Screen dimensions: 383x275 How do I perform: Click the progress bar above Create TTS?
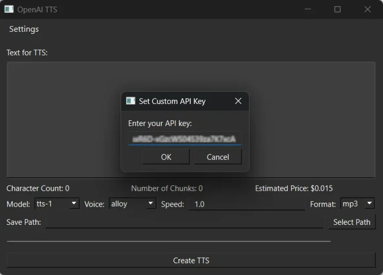click(169, 241)
